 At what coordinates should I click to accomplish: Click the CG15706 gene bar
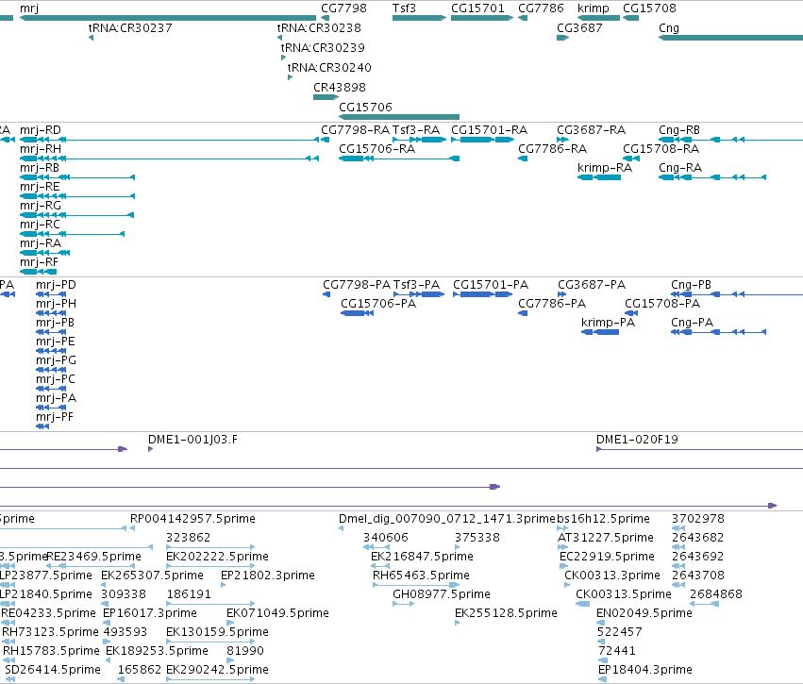click(399, 117)
